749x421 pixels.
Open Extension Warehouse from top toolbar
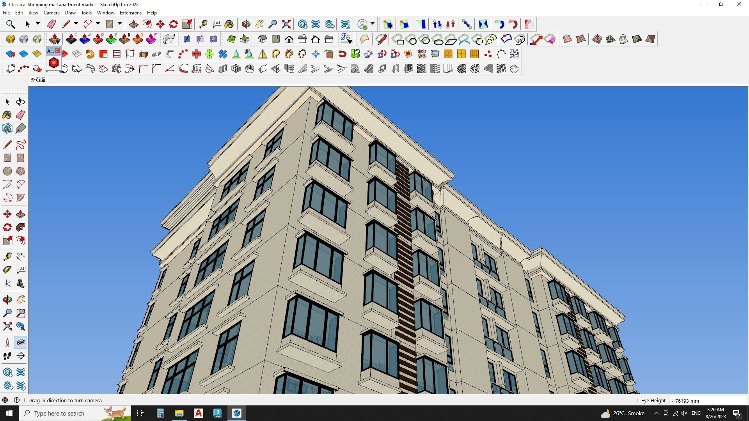[x=316, y=24]
